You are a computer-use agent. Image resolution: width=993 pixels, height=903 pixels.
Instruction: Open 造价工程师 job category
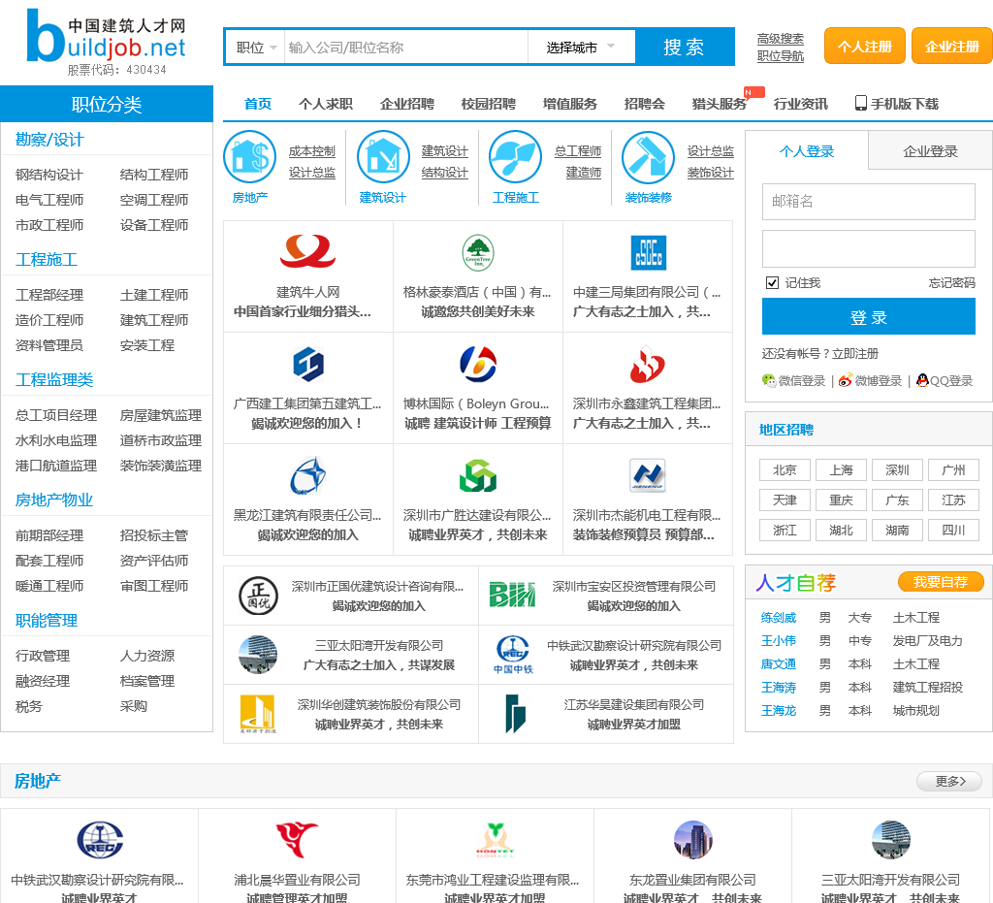pyautogui.click(x=49, y=320)
